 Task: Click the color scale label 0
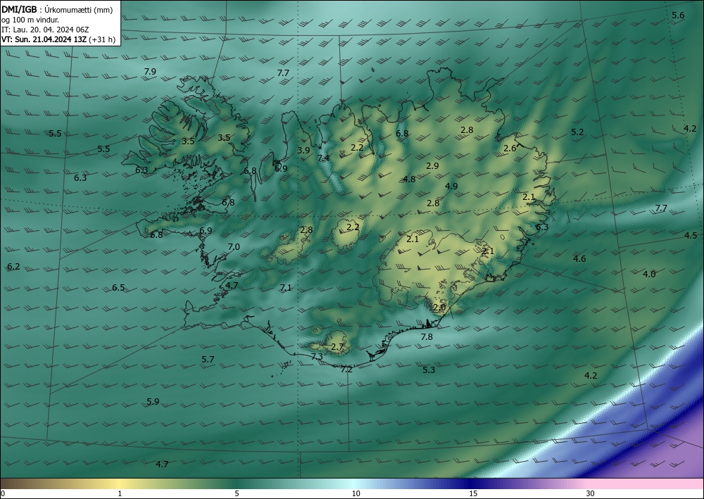pyautogui.click(x=3, y=493)
